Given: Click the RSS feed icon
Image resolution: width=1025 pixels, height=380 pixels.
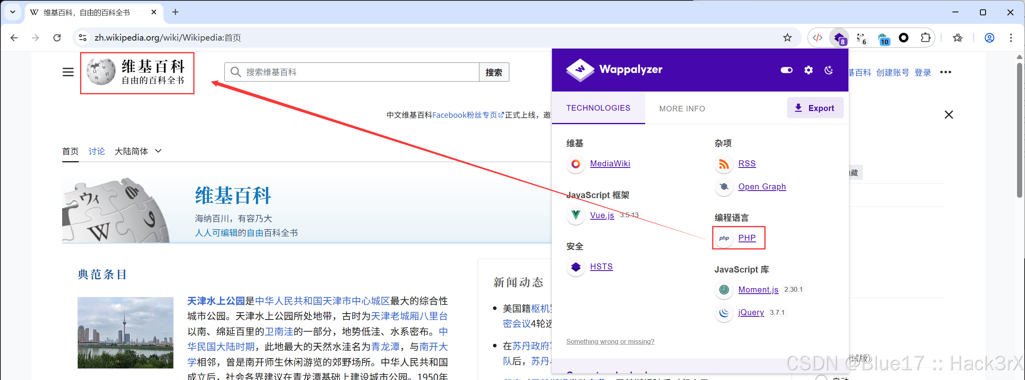Looking at the screenshot, I should point(724,164).
